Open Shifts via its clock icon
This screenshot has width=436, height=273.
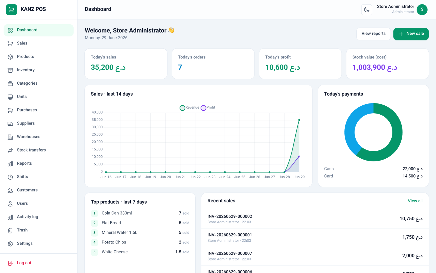coord(10,177)
